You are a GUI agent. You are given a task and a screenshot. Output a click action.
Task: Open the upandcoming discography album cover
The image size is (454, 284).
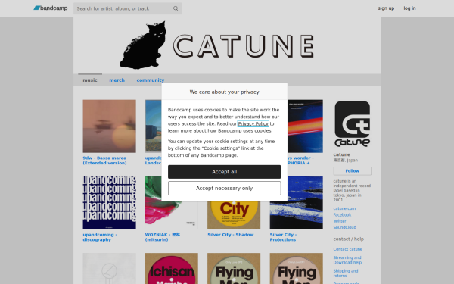(x=109, y=203)
